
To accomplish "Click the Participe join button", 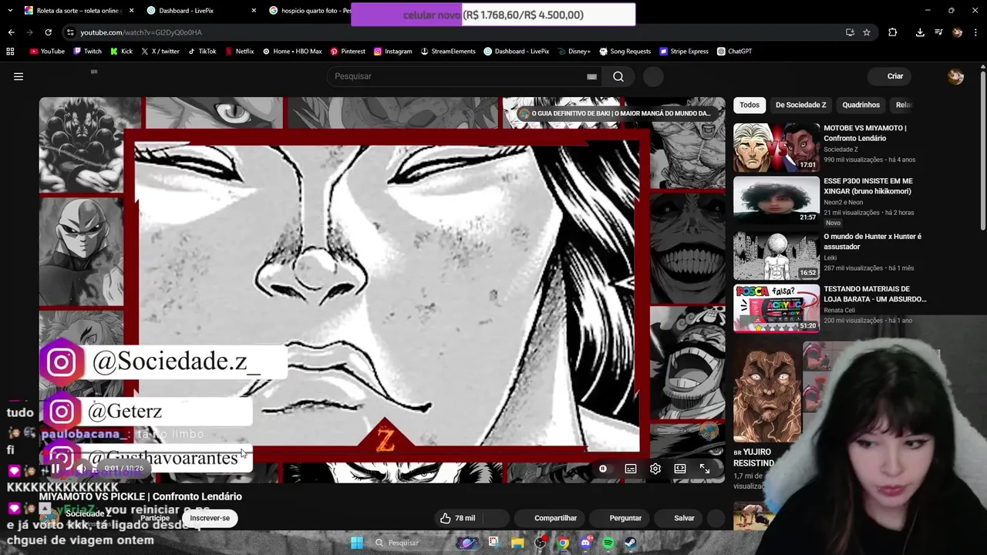I will [155, 518].
